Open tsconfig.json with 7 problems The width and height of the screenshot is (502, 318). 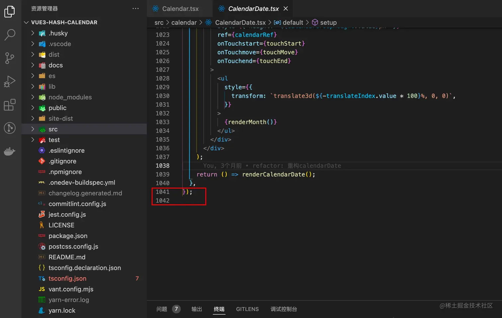pyautogui.click(x=84, y=278)
